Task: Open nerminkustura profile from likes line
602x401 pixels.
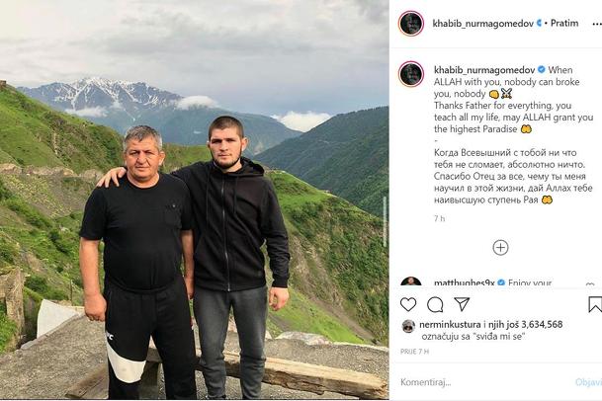Action: coord(450,325)
